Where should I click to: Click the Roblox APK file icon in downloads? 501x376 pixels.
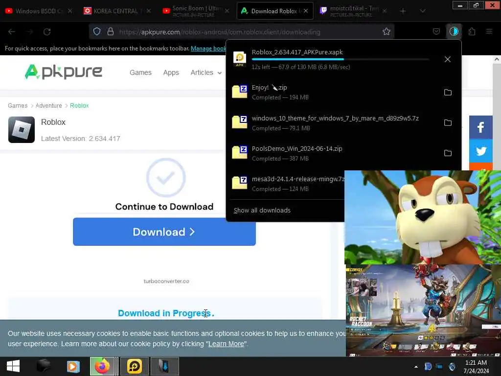240,59
